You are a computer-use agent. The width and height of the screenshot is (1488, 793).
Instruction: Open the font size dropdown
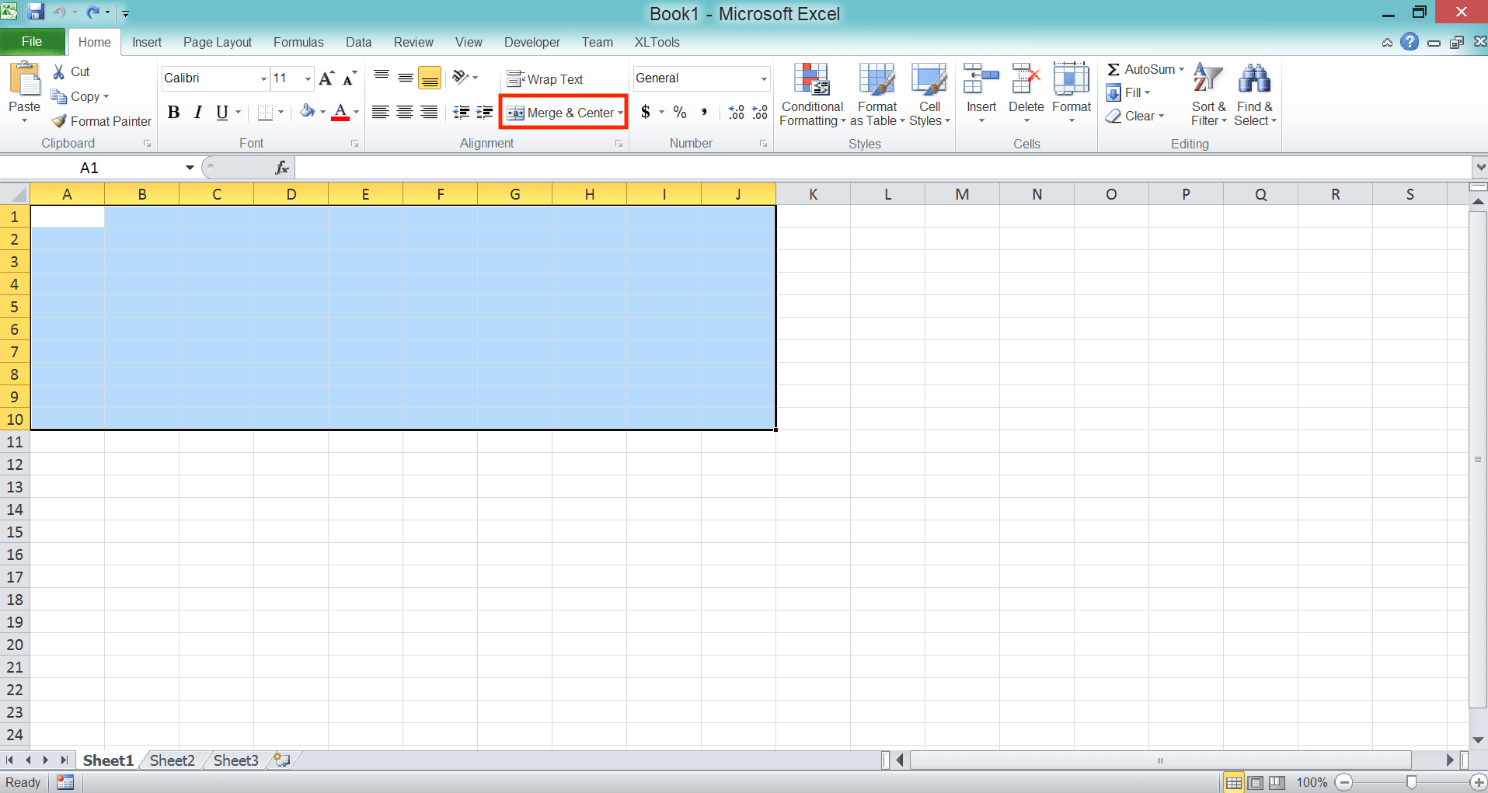[x=307, y=78]
